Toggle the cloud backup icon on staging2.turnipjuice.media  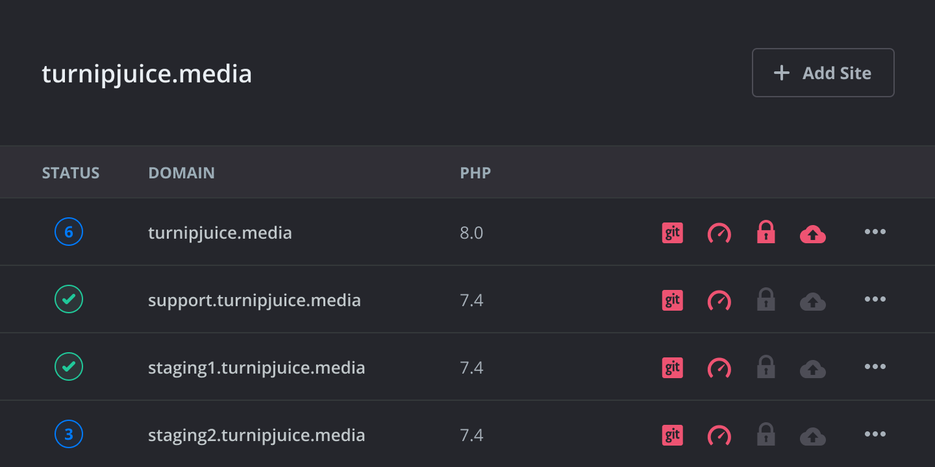coord(812,435)
